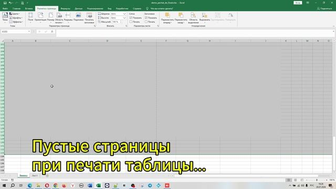This screenshot has width=336, height=189.
Task: Click Send Backward (Переместить назад)
Action: coord(181,18)
